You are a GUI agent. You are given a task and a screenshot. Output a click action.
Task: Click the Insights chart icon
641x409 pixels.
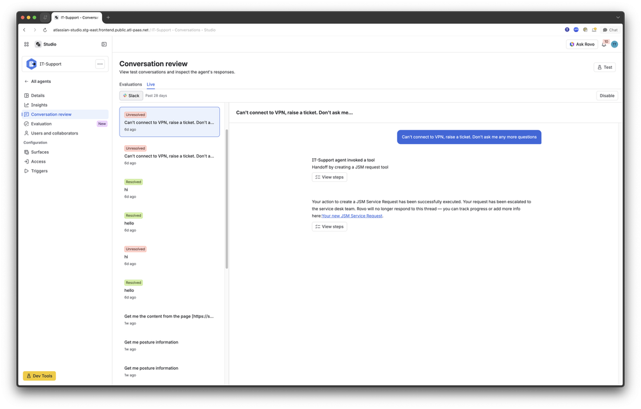click(26, 105)
